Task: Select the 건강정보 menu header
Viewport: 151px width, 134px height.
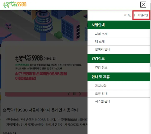Action: [x=119, y=58]
